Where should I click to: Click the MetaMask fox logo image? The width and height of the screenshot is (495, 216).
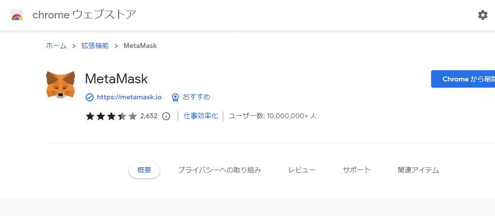coord(61,84)
